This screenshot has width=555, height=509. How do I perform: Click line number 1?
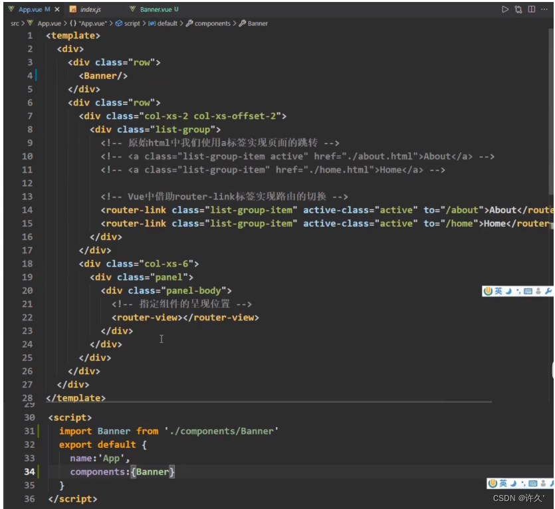(x=30, y=35)
